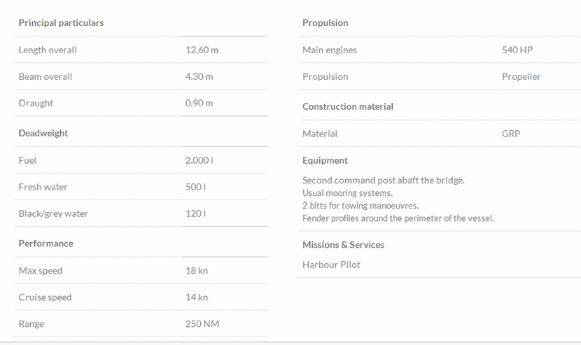
Task: Select the Propeller propulsion value
Action: (521, 77)
